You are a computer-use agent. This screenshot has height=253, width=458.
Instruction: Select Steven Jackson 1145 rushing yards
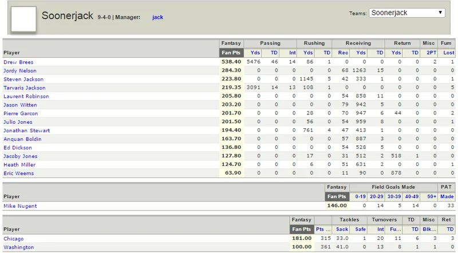306,79
